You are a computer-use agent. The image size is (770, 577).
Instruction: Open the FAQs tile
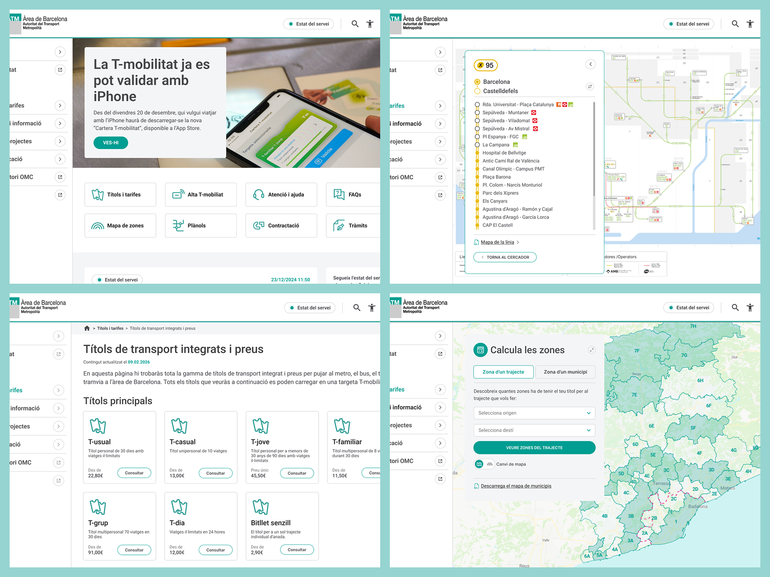click(x=353, y=195)
